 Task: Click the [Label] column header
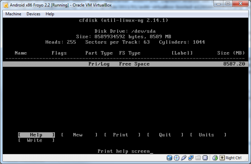(x=182, y=53)
